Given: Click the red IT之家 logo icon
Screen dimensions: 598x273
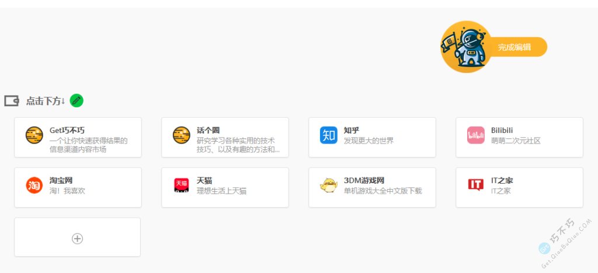Looking at the screenshot, I should coord(476,185).
